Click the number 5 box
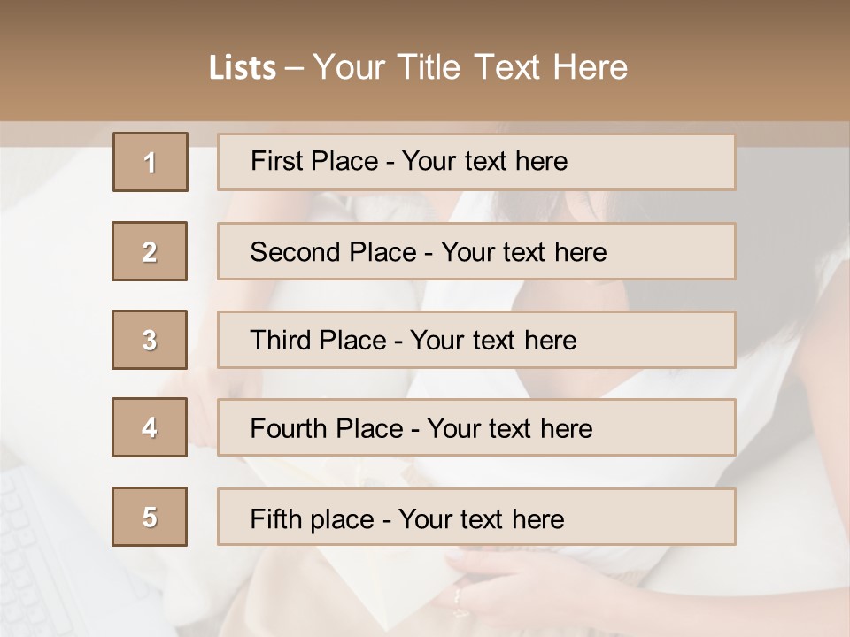850x637 pixels. click(x=150, y=517)
